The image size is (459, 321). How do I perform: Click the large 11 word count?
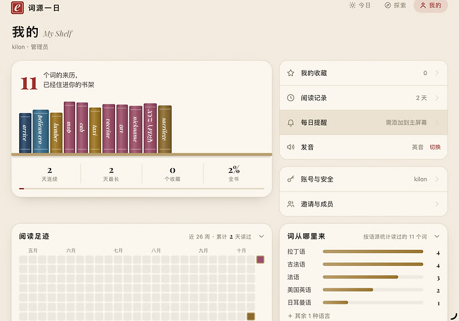pos(29,83)
